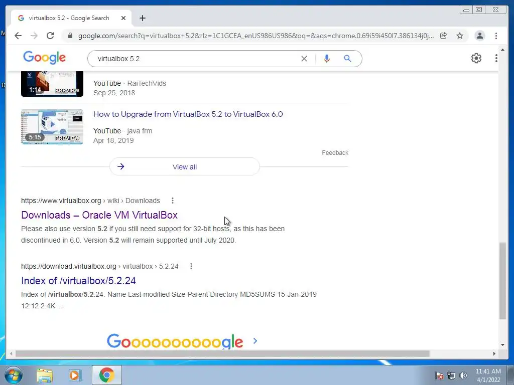Reload the current page

[50, 36]
